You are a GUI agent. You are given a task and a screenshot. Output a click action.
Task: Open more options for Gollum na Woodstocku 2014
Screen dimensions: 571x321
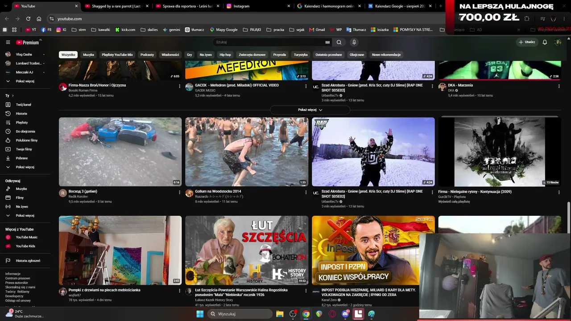306,193
